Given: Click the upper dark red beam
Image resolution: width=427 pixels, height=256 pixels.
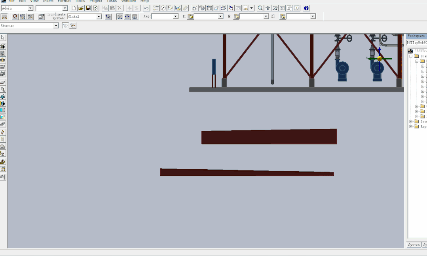Looking at the screenshot, I should (x=269, y=137).
